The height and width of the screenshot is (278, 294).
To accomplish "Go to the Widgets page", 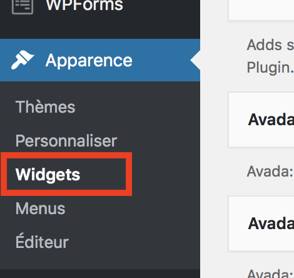I will tap(48, 175).
